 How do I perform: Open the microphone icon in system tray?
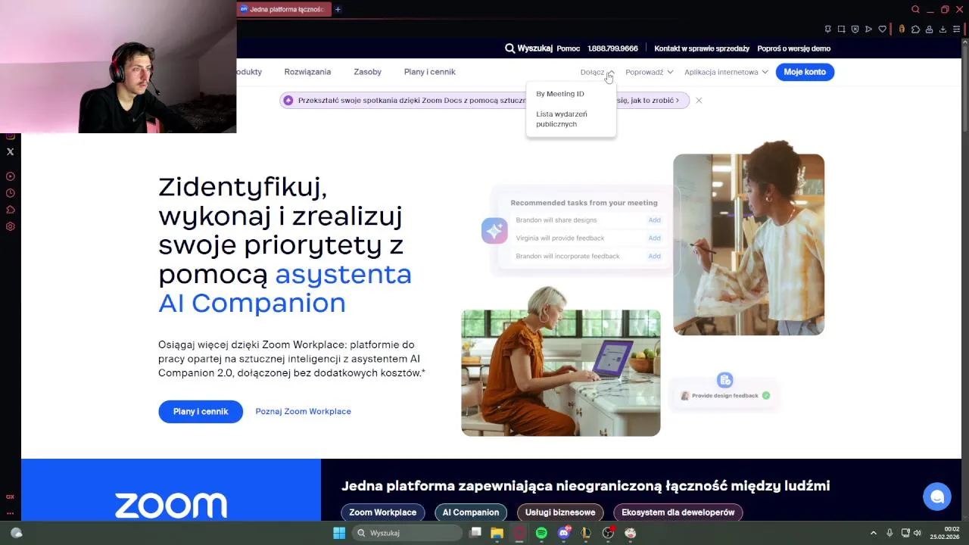(x=890, y=533)
